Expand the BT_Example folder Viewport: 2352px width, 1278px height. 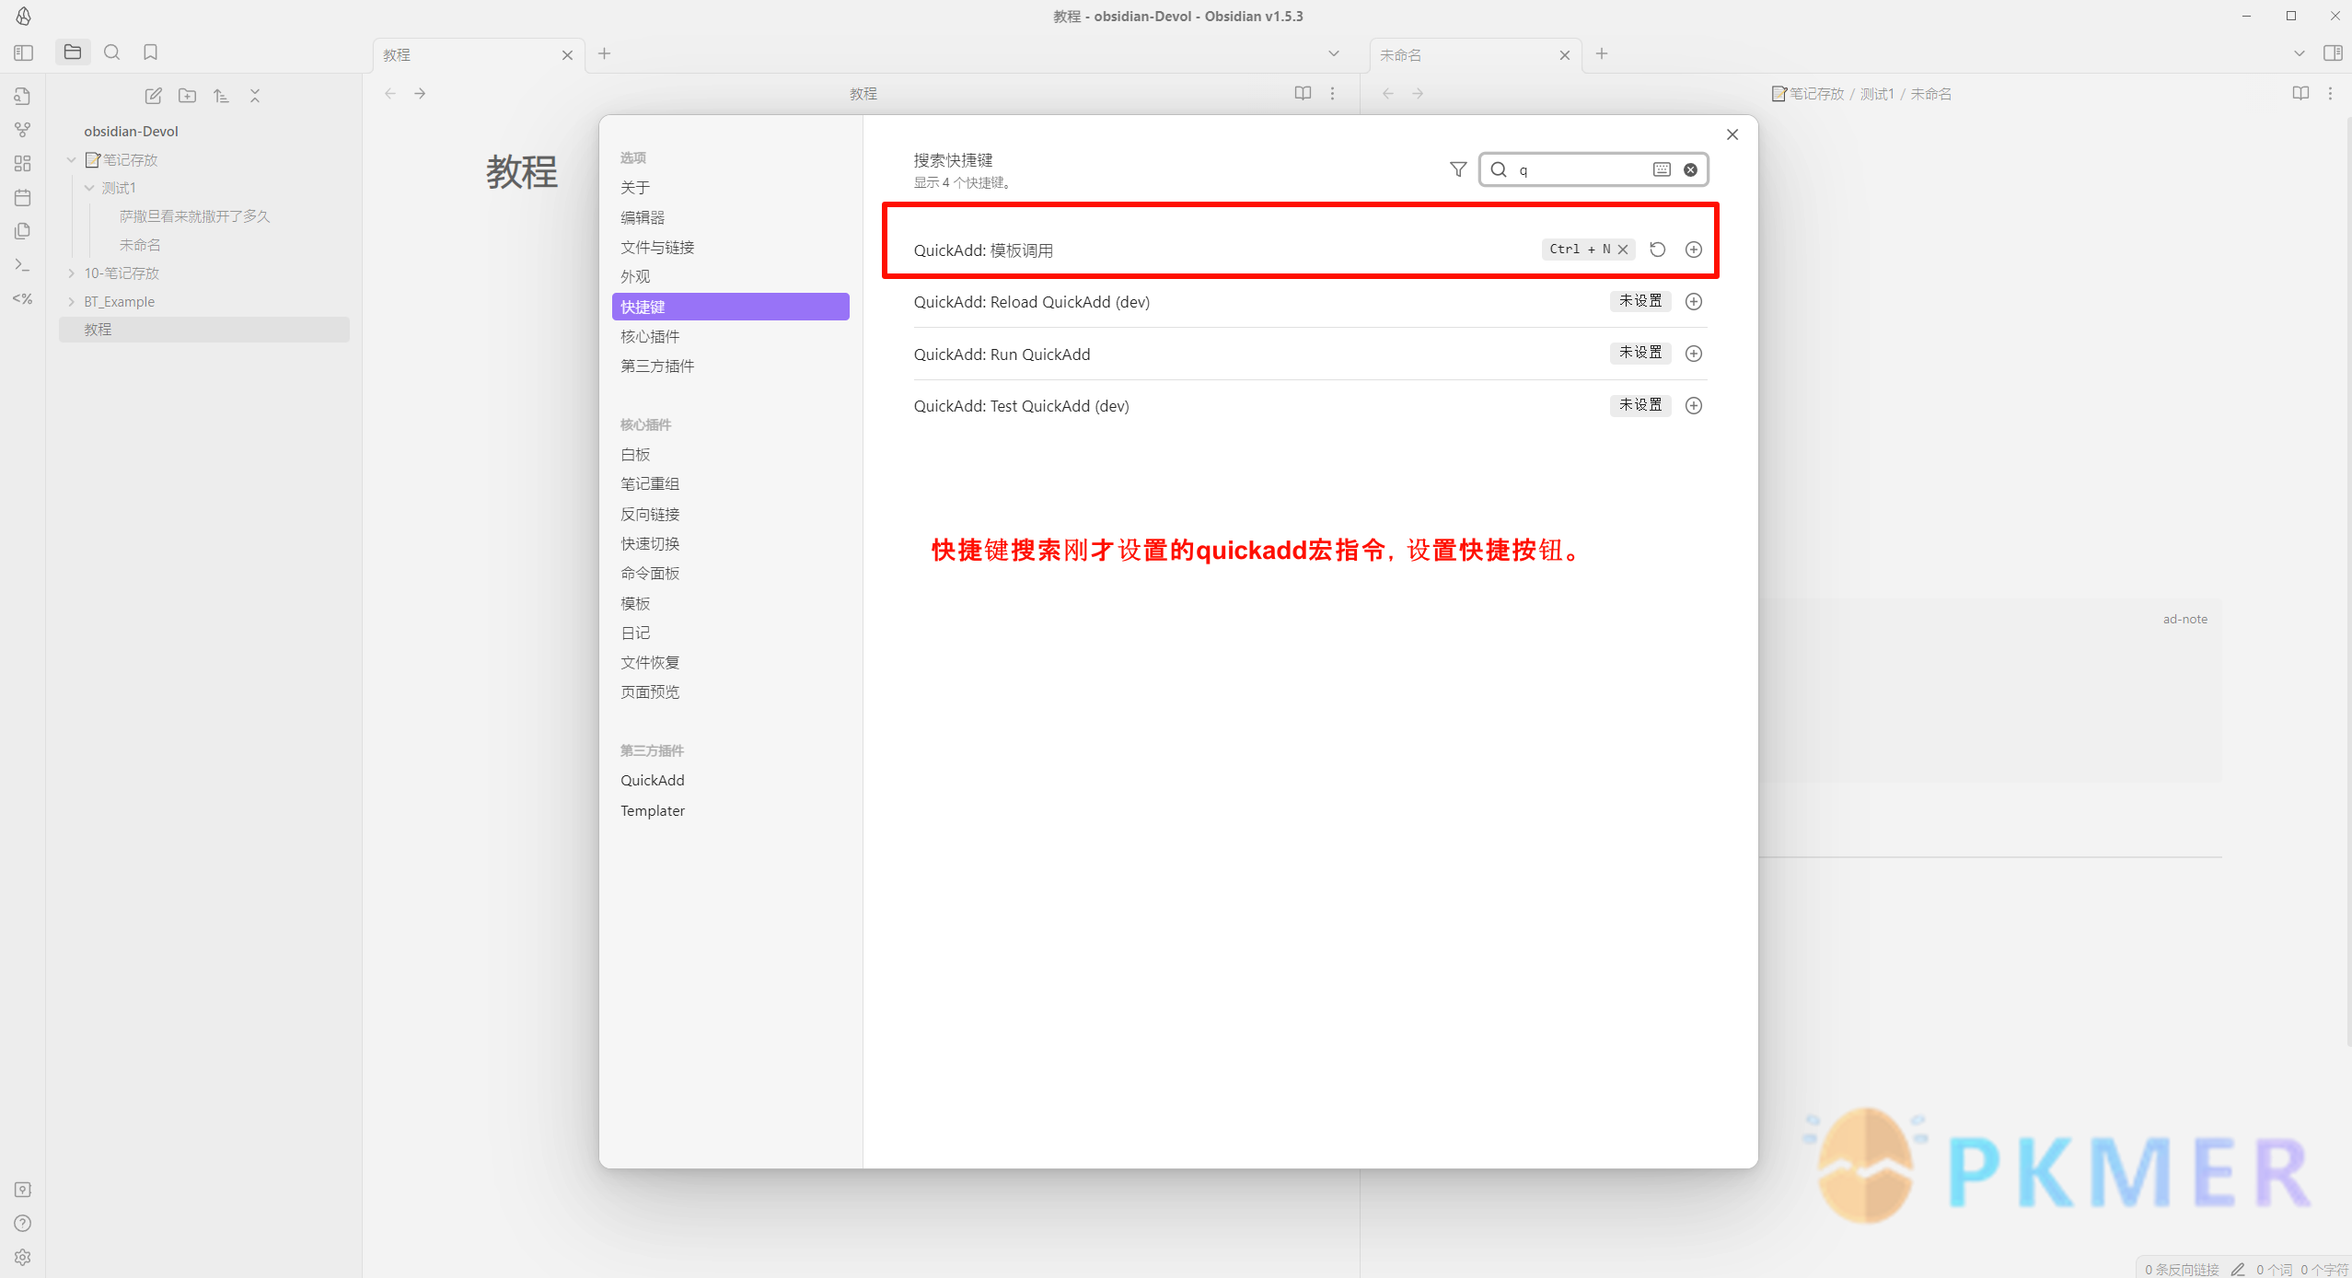pyautogui.click(x=71, y=302)
